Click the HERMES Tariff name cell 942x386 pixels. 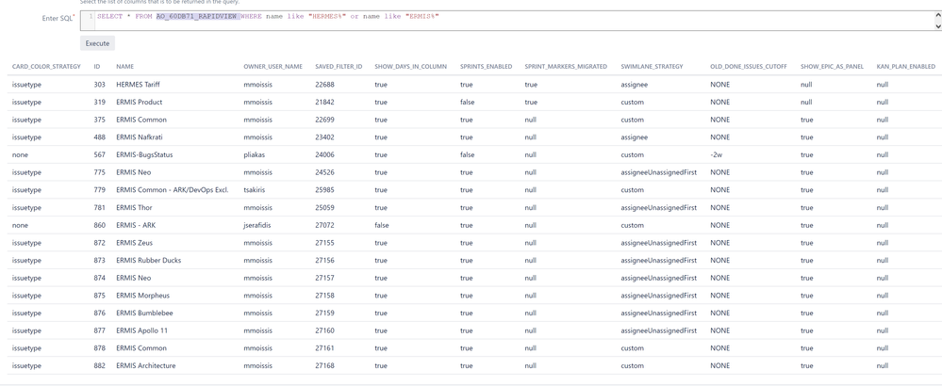pyautogui.click(x=139, y=85)
